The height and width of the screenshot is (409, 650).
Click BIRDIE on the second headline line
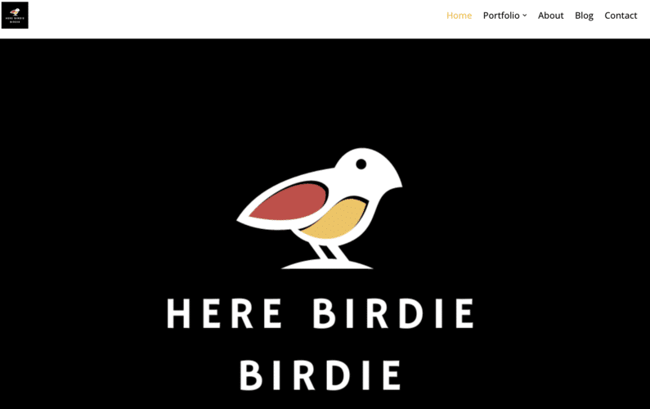pos(320,375)
